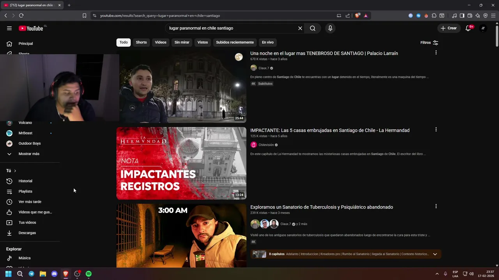Open more options for Sanatorio video

coord(436,206)
